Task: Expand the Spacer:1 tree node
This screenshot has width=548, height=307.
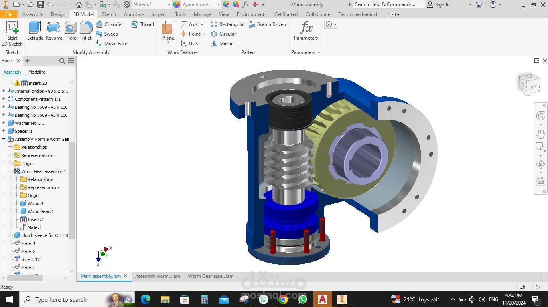Action: click(x=4, y=131)
